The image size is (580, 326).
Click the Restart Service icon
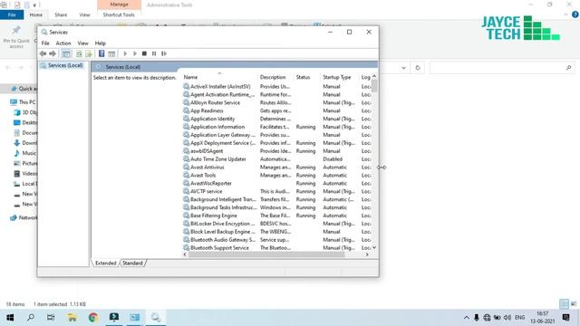(x=164, y=54)
